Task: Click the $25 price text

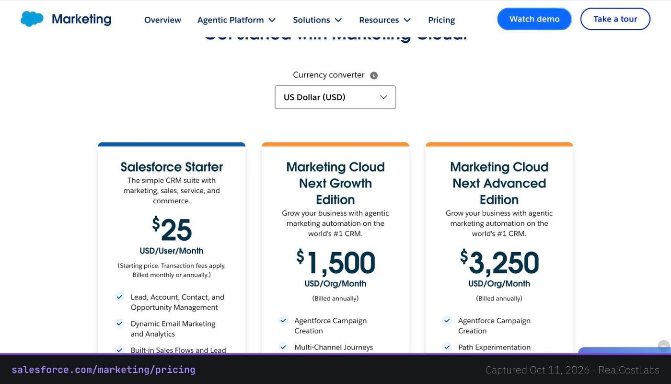Action: click(x=172, y=230)
